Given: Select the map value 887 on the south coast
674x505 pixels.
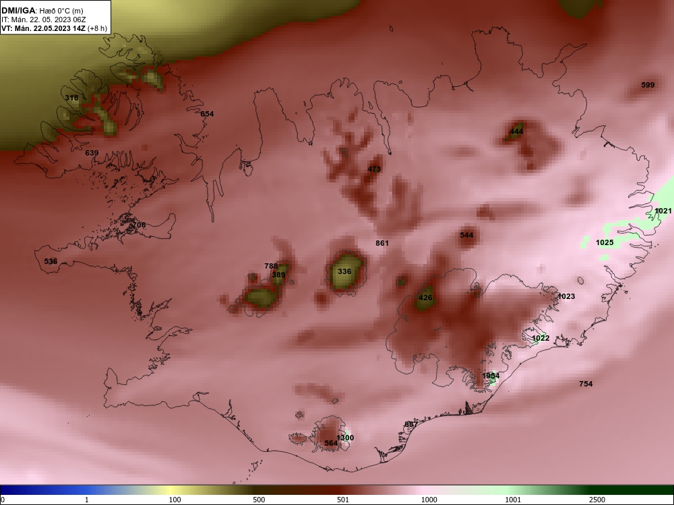Looking at the screenshot, I should tap(411, 425).
